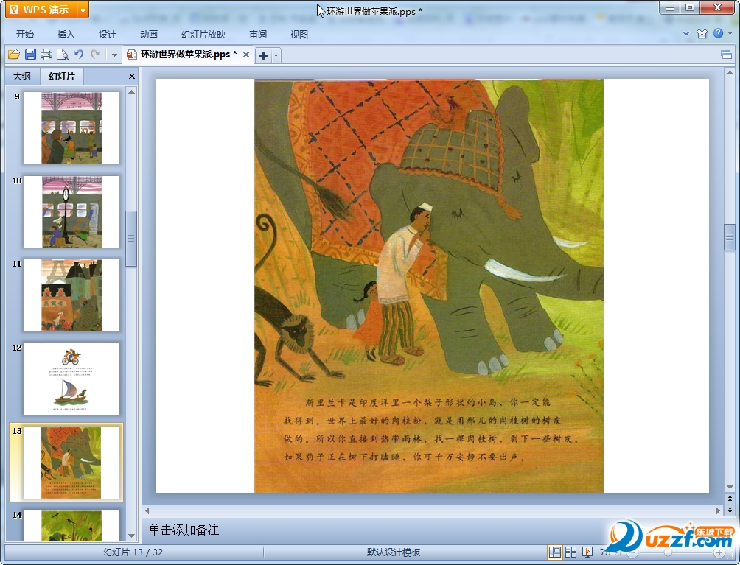Select slide 14 thumbnail
740x565 pixels.
(71, 525)
